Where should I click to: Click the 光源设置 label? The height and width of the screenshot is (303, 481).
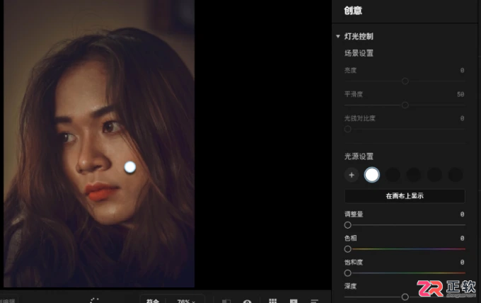pyautogui.click(x=359, y=156)
